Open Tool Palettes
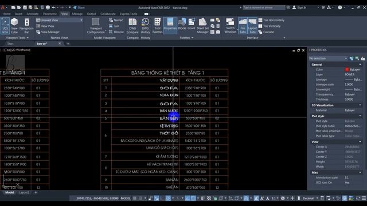Image resolution: width=367 pixels, height=206 pixels. coord(157,26)
